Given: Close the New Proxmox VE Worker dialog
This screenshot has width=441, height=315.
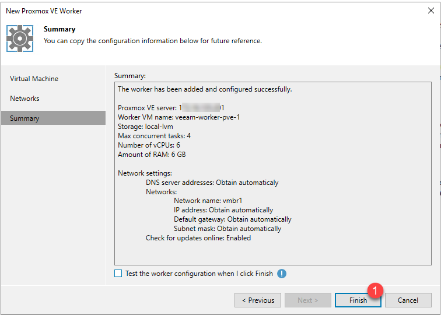Looking at the screenshot, I should tap(431, 10).
